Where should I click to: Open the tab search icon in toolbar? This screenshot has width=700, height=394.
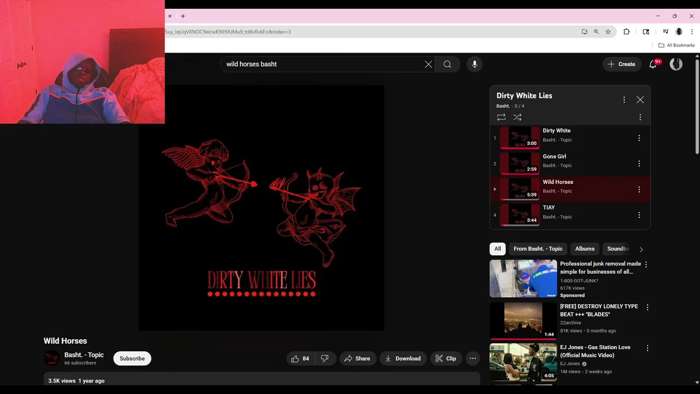pos(646,32)
